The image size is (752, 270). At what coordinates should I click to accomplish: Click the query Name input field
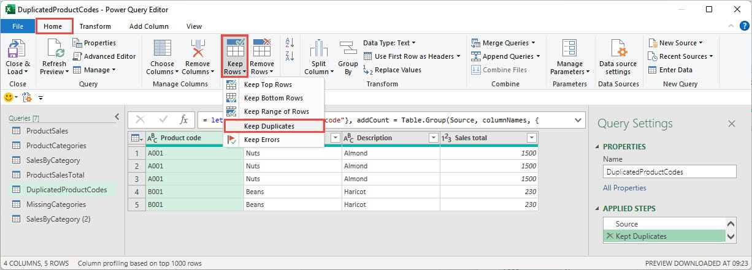click(669, 172)
